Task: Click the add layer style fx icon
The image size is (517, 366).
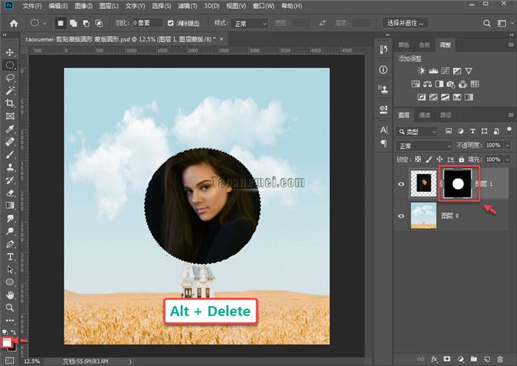Action: click(x=434, y=358)
